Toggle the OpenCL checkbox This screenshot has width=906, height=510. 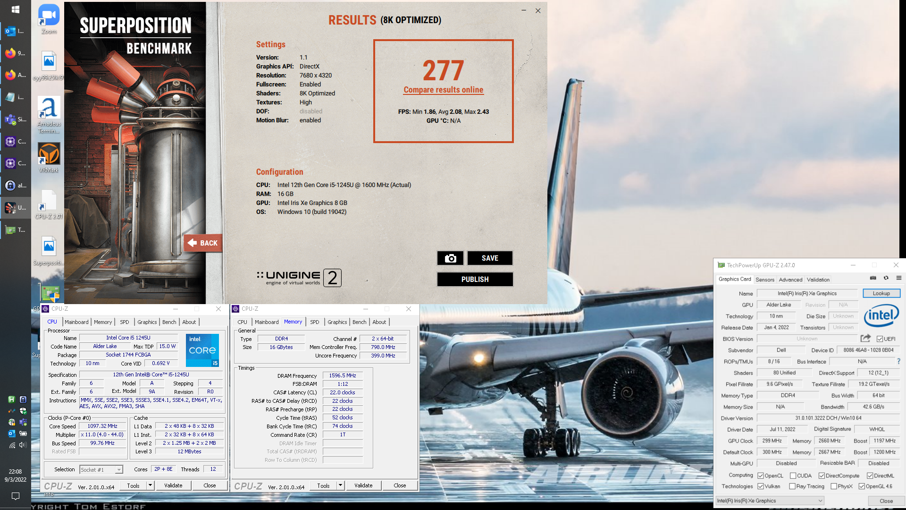[x=761, y=476]
